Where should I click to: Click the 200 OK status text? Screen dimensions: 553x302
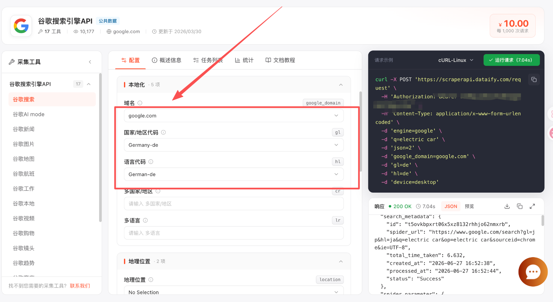tap(402, 206)
